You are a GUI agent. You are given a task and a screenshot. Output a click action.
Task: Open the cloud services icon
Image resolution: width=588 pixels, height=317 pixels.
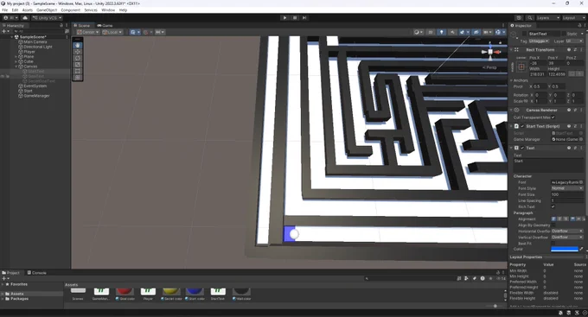[x=25, y=17]
